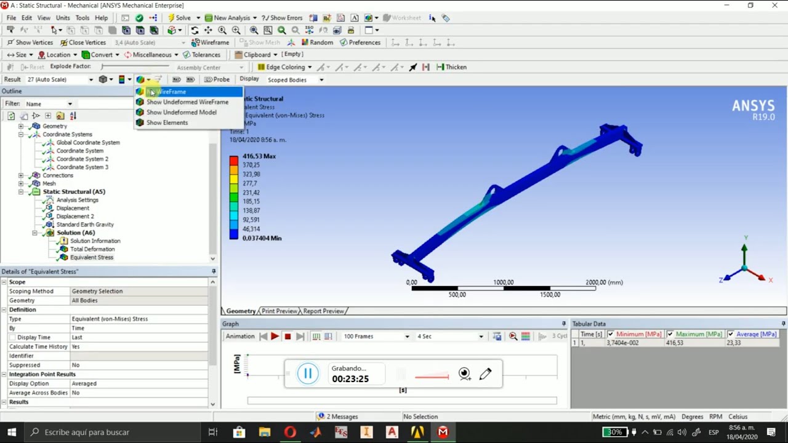Open Preferences from the toolbar

[x=360, y=42]
